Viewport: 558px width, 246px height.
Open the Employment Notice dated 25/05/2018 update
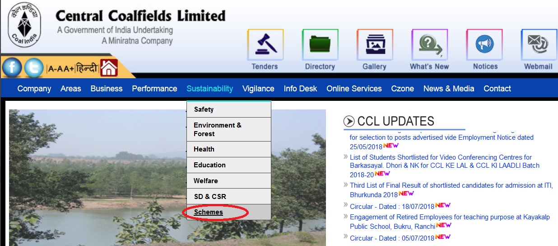click(442, 142)
